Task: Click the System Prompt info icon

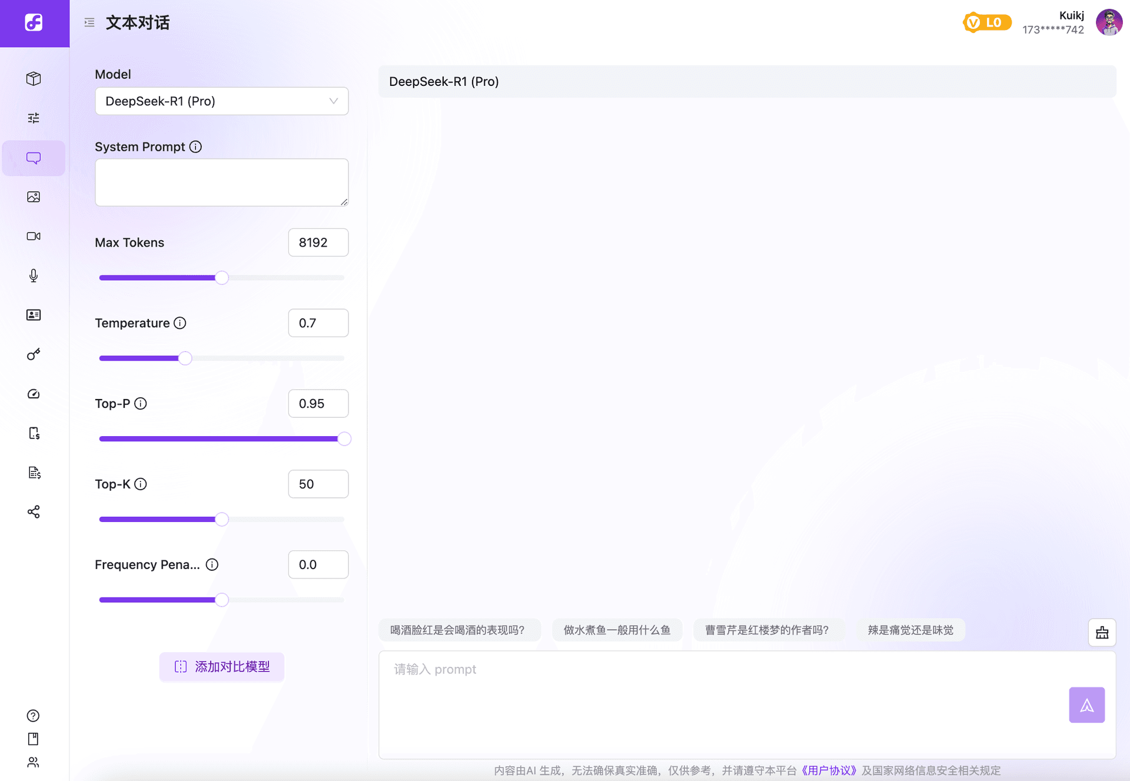Action: tap(195, 147)
